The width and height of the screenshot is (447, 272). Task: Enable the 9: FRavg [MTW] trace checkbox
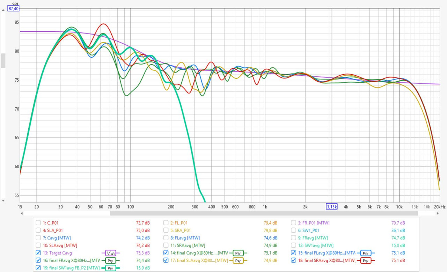(294, 238)
